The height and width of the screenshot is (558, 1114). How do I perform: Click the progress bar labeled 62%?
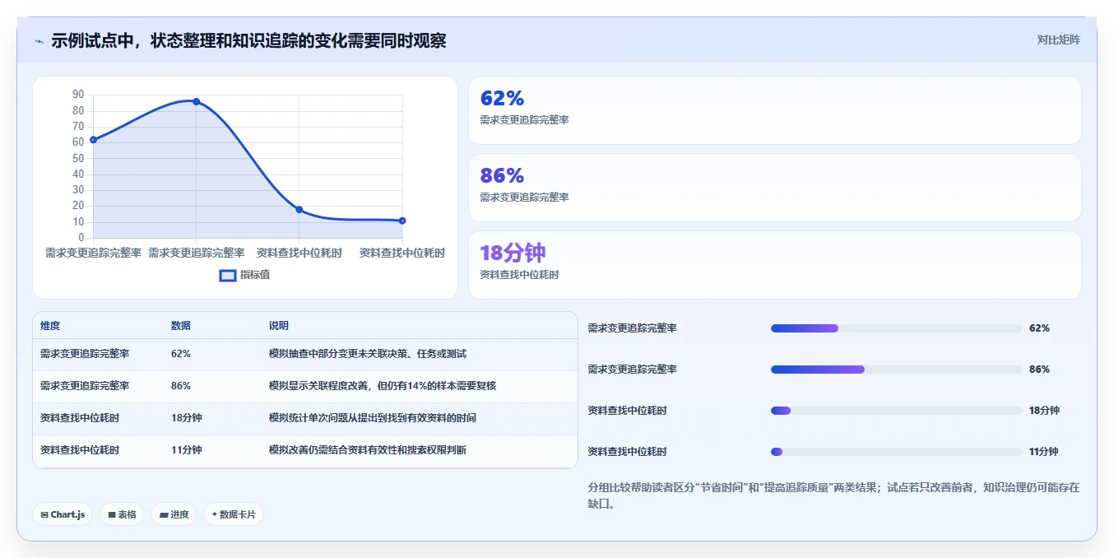[x=897, y=328]
